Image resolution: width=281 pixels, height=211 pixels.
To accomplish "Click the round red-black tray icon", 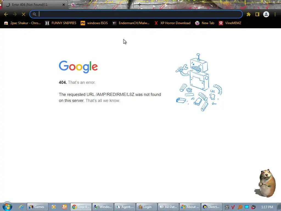I will coord(253,207).
